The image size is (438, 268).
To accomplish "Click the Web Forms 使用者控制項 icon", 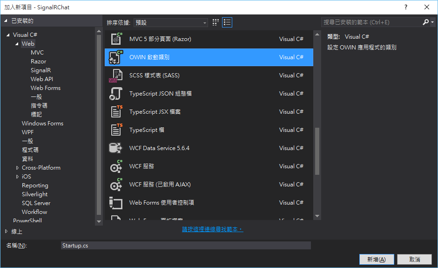I will 116,203.
